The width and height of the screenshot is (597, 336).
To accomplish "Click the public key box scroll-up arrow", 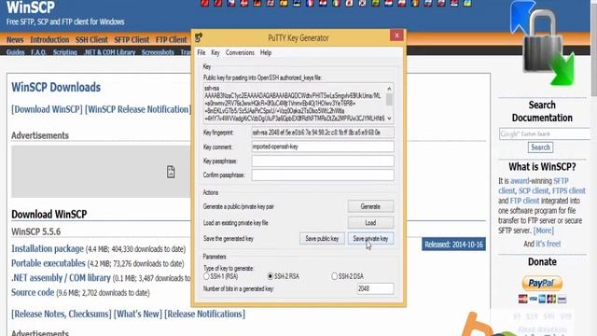I will point(389,89).
